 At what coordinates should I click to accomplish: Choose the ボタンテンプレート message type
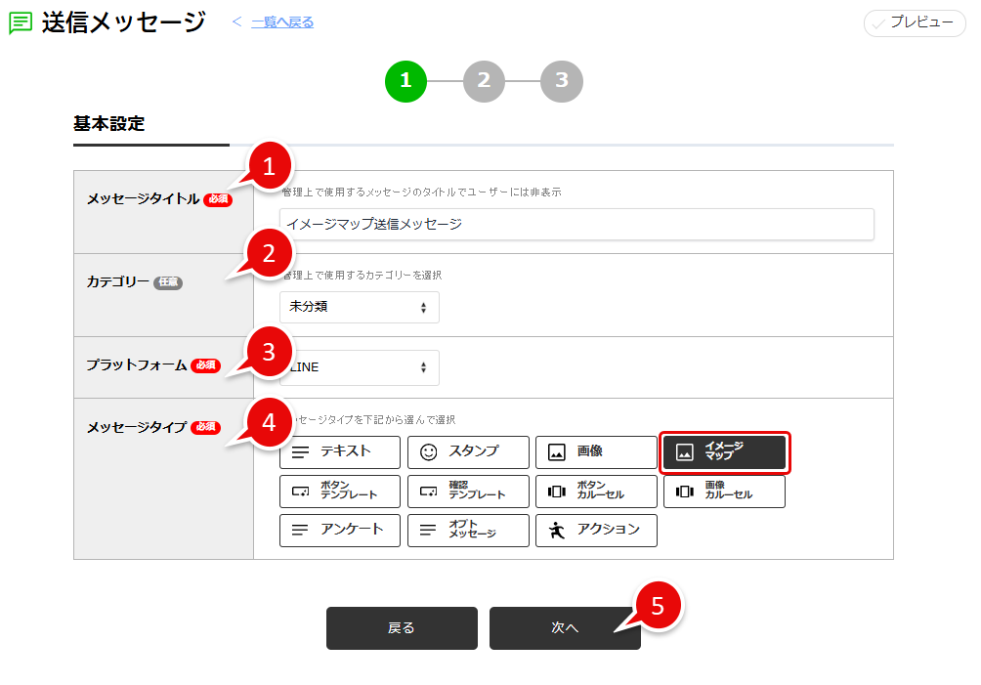(x=339, y=491)
